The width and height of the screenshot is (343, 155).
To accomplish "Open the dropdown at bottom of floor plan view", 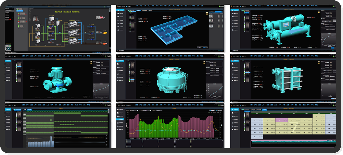I will pos(202,47).
